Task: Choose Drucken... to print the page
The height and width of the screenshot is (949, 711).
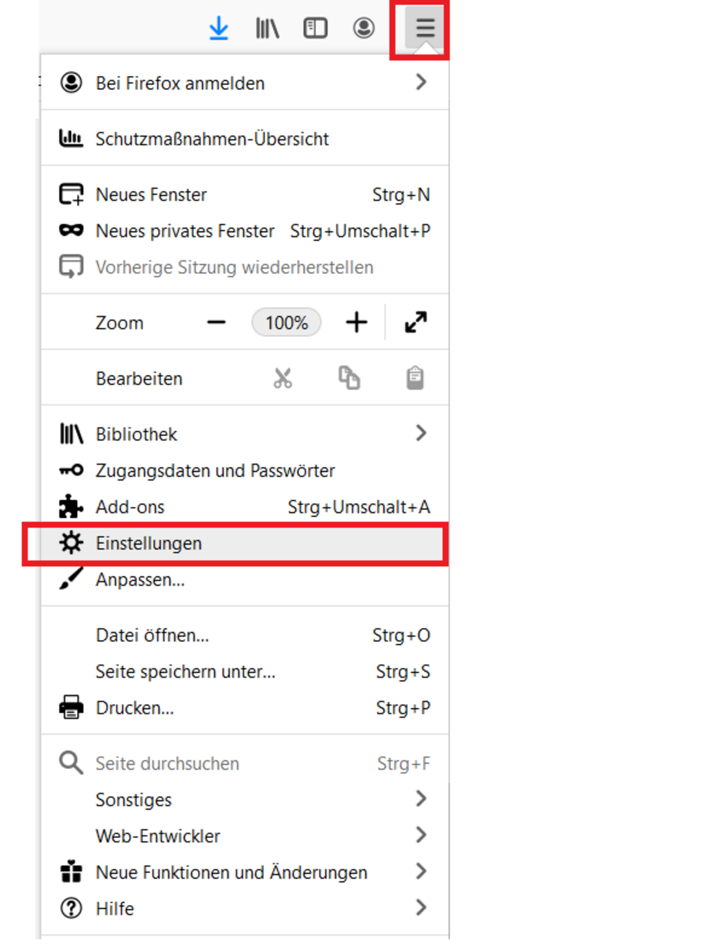Action: point(134,708)
